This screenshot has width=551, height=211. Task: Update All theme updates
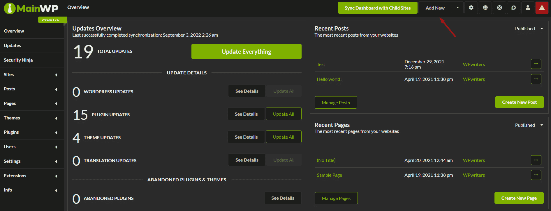(x=284, y=137)
